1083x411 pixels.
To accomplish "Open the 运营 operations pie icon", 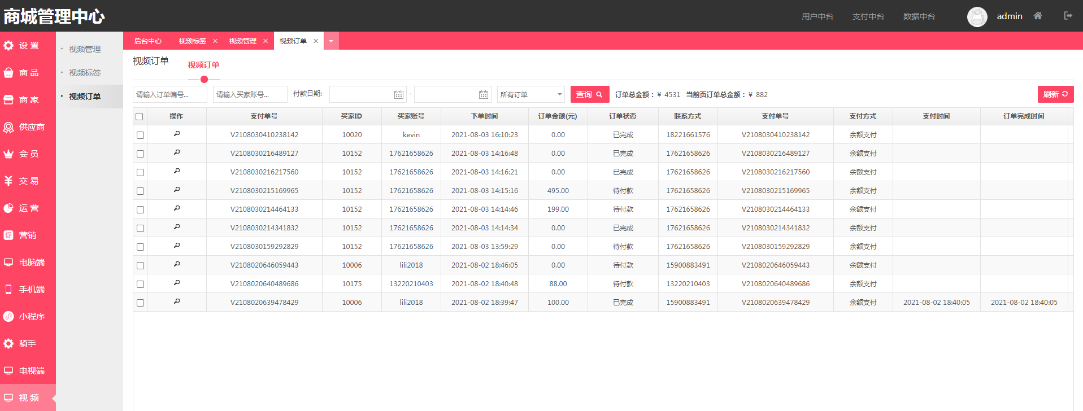I will tap(8, 208).
